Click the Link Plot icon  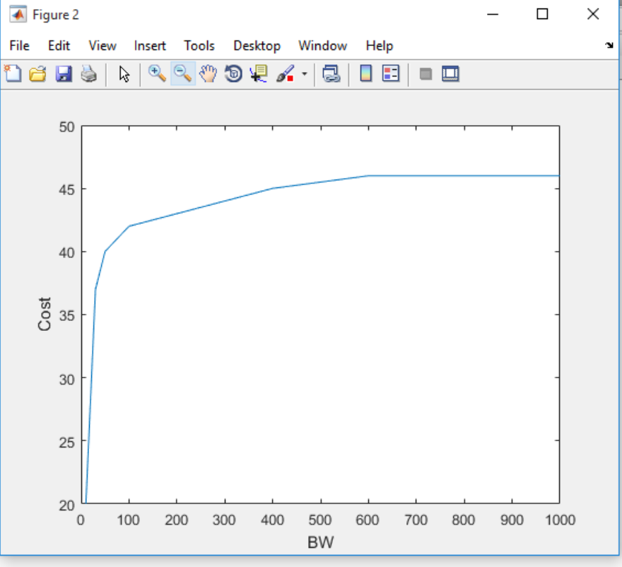[x=331, y=74]
